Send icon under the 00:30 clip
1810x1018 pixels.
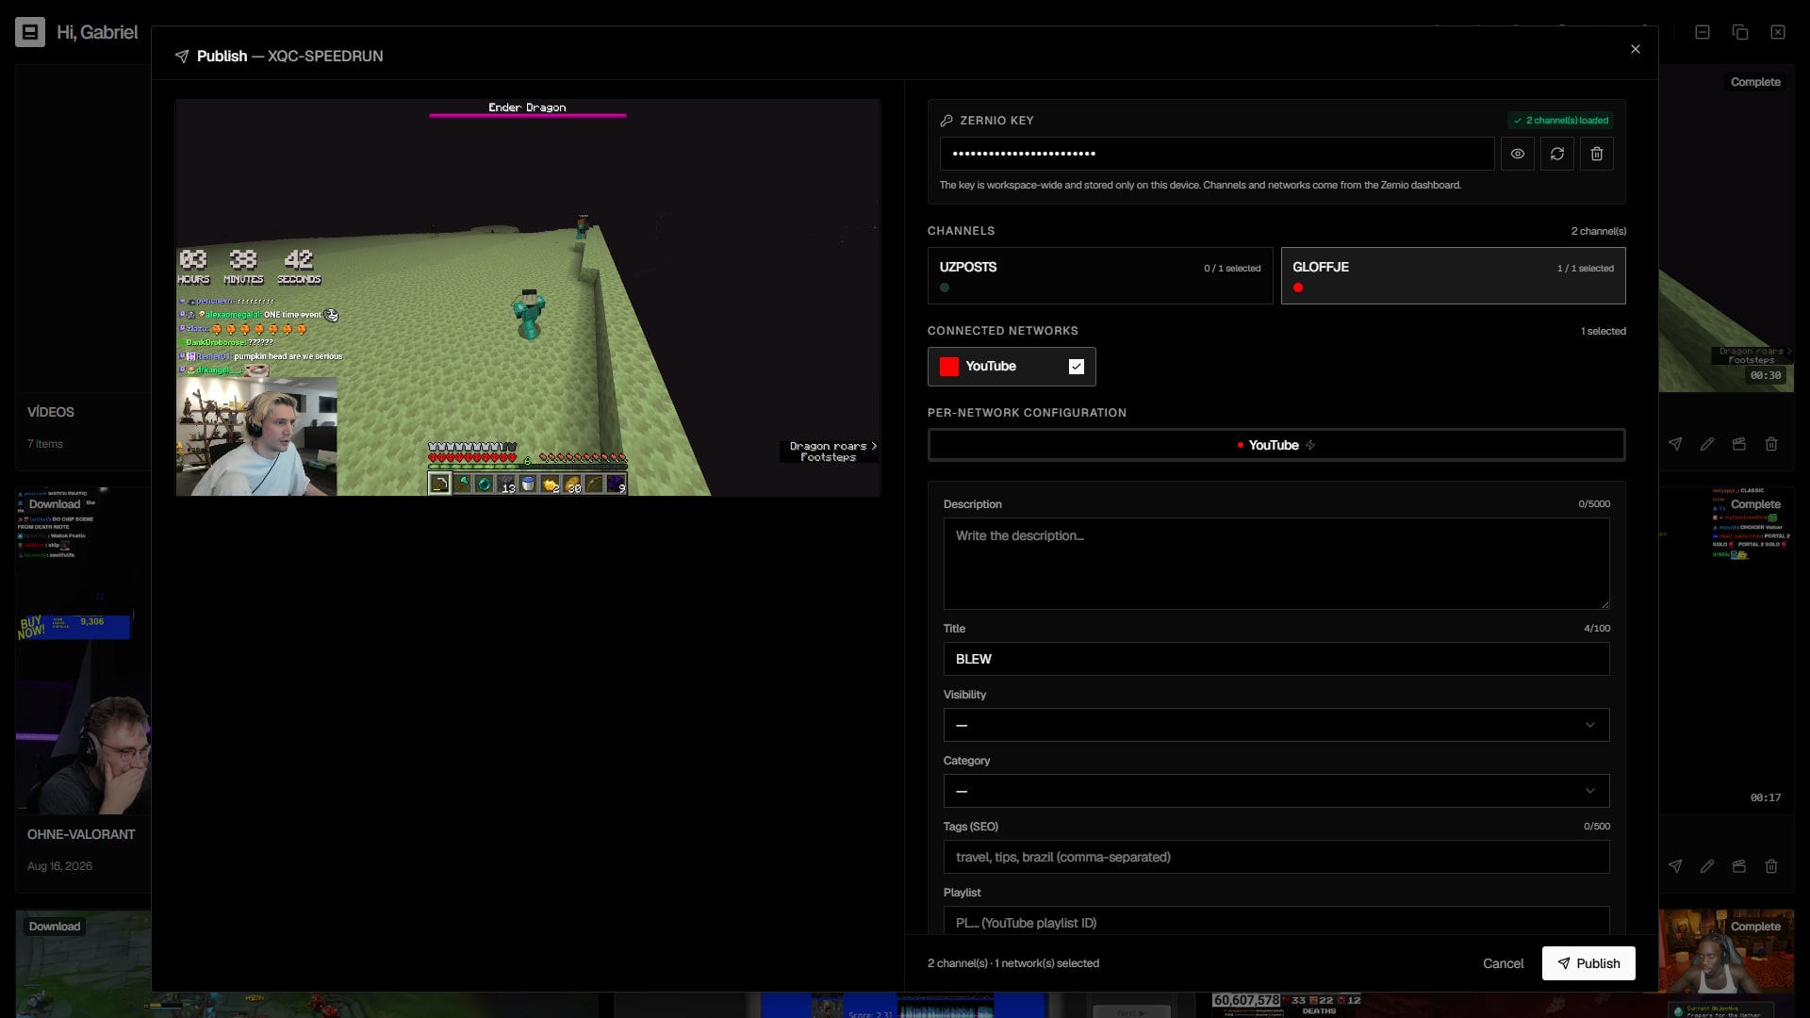coord(1675,444)
